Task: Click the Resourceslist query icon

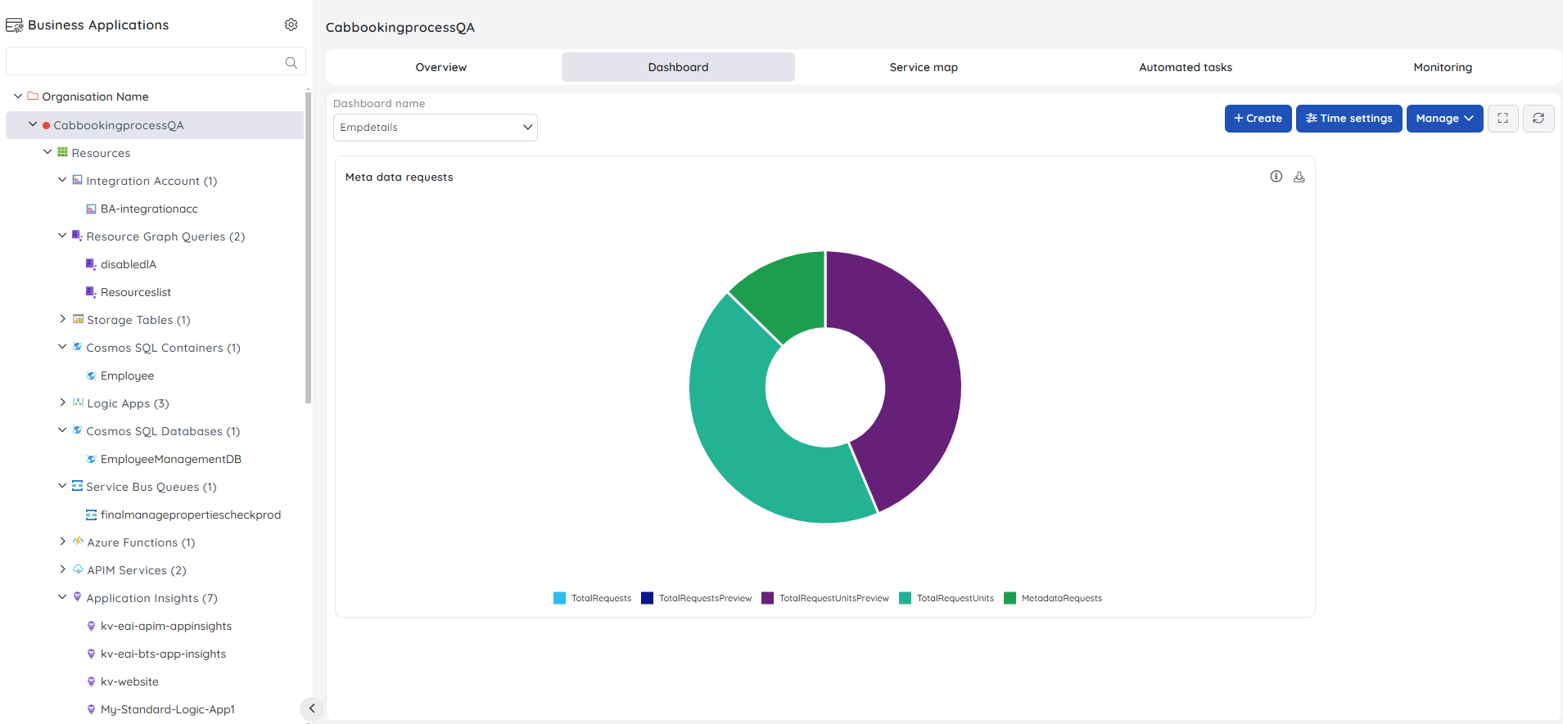Action: pyautogui.click(x=91, y=291)
